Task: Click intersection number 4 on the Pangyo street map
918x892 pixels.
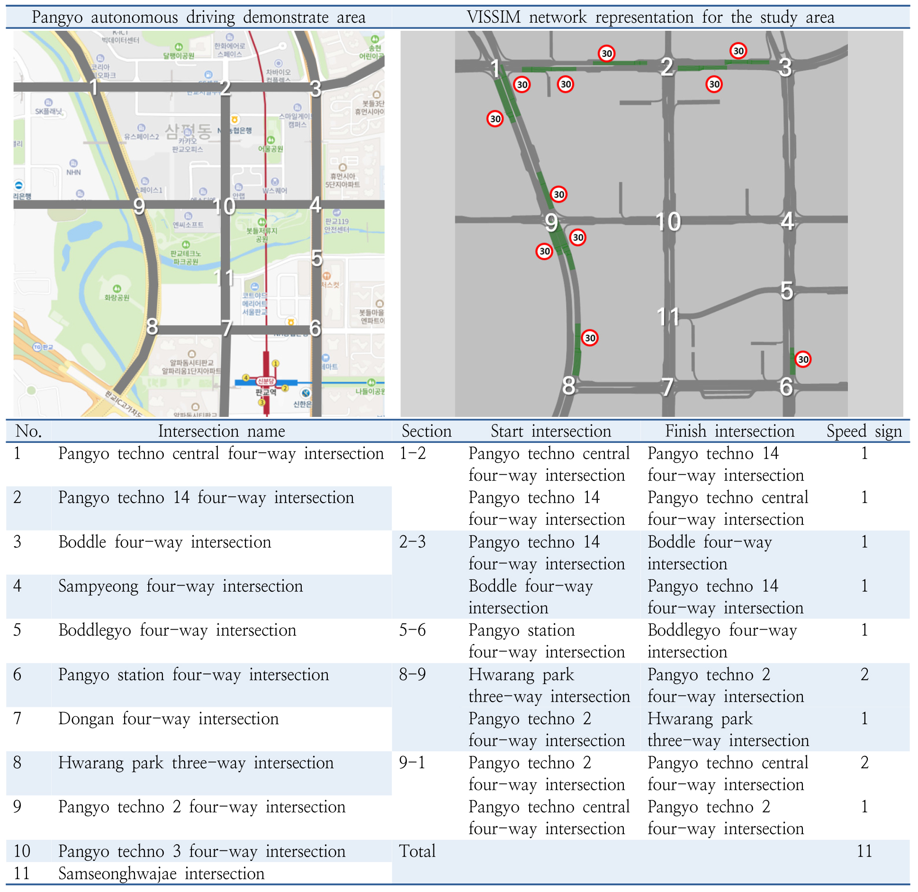Action: 315,205
